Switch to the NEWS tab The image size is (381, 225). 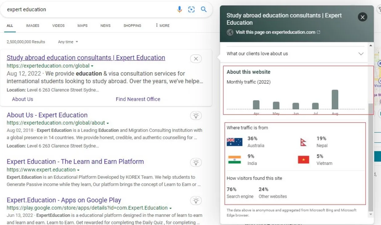click(x=105, y=26)
